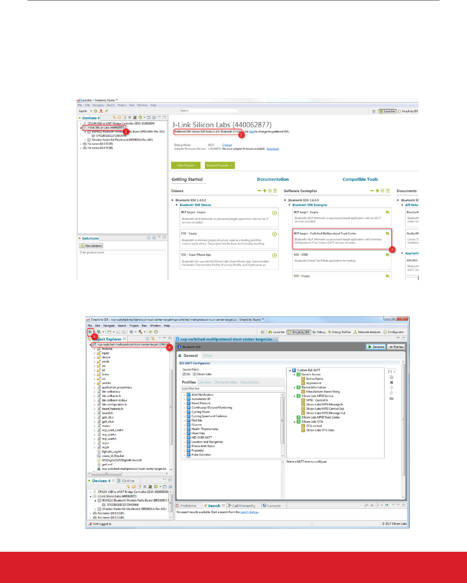
Task: Click the 'here' link to change preferred SDK
Action: tap(252, 131)
